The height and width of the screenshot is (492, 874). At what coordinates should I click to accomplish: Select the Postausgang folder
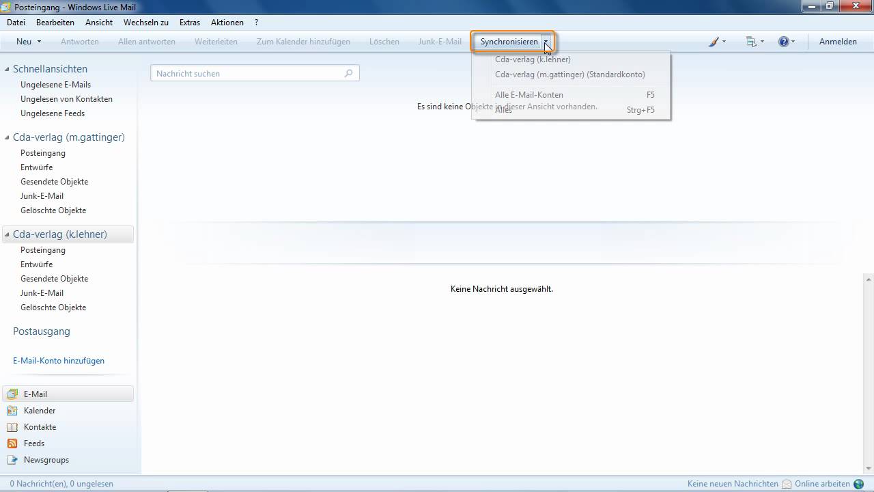coord(42,331)
